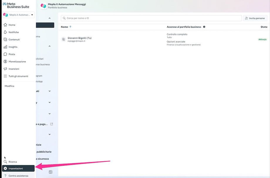Open Monetizzazione dollar icon
Screen dimensions: 270x178
click(5, 62)
